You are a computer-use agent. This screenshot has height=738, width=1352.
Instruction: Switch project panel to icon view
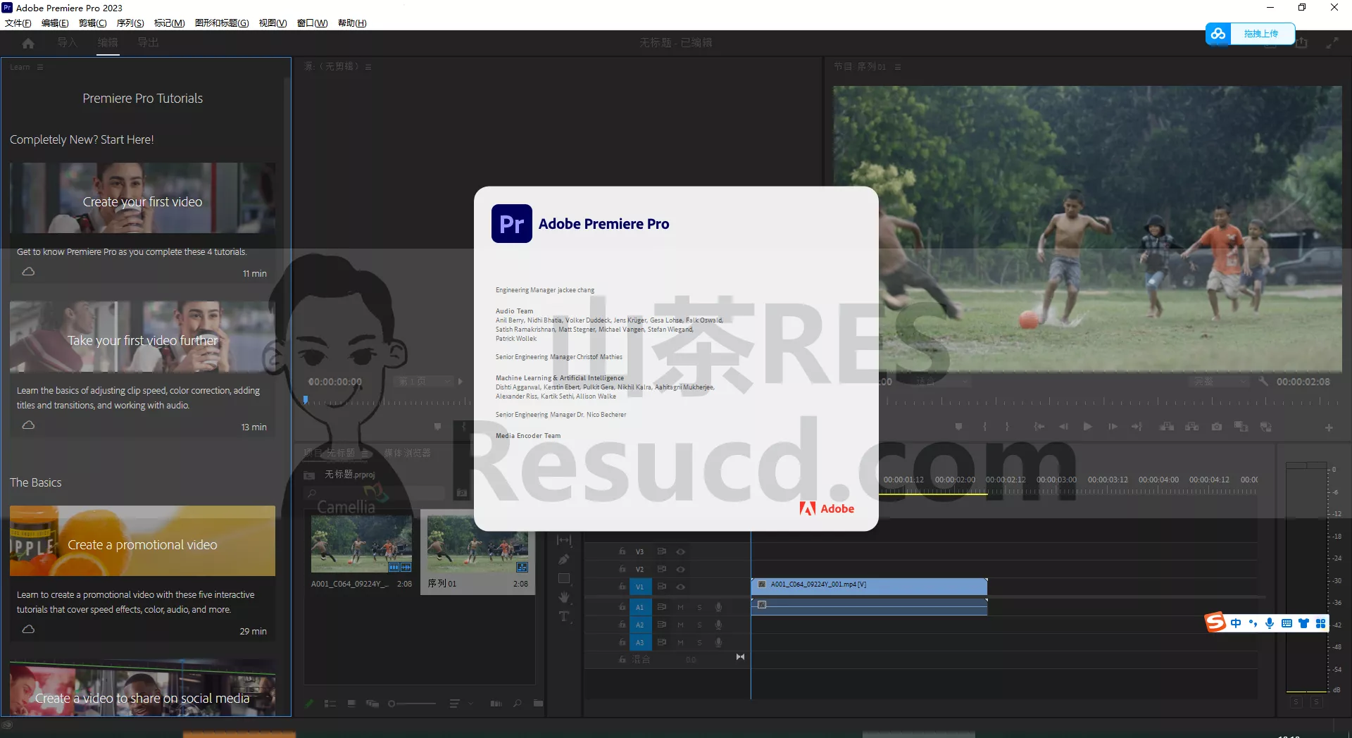(351, 703)
